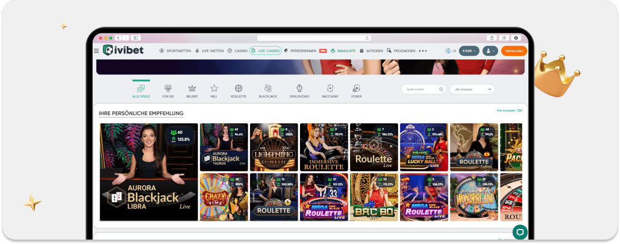Open the Live-Casino menu item

pos(266,51)
